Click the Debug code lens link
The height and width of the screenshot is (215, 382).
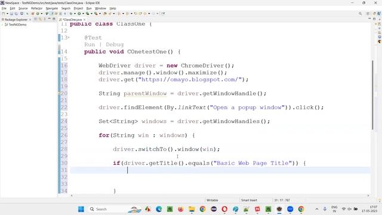point(115,45)
